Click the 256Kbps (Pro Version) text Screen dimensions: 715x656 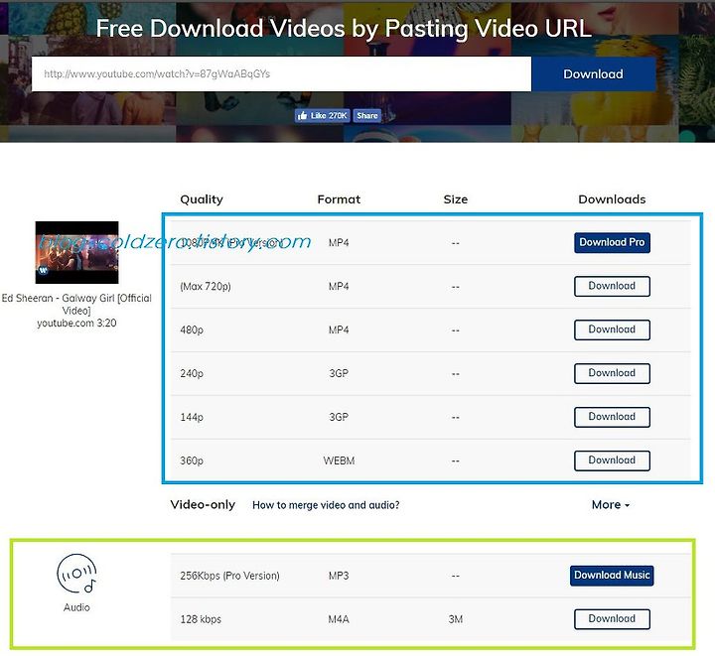point(229,576)
